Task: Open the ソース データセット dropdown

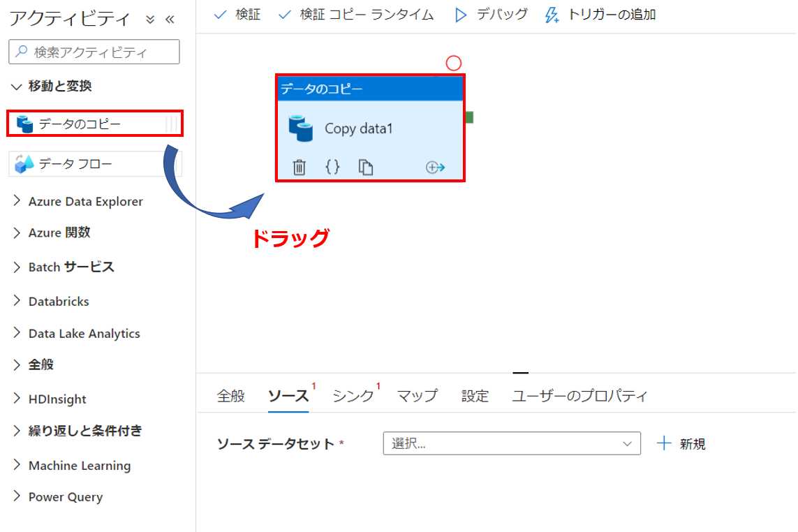Action: (x=511, y=443)
